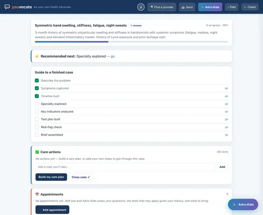
Task: Click the go link after Recommended next
Action: pos(113,56)
